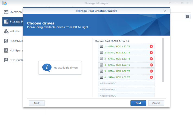Click the sort order icon button
The width and height of the screenshot is (193, 115).
(x=188, y=17)
